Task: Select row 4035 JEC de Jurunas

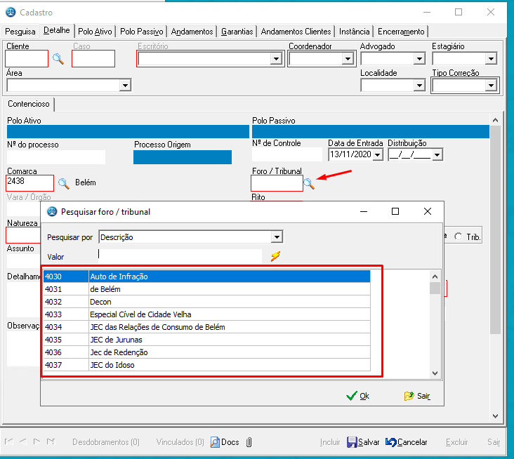Action: point(207,340)
